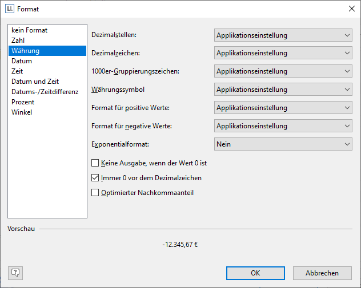Click the help question mark icon
This screenshot has height=288, width=361.
(15, 273)
